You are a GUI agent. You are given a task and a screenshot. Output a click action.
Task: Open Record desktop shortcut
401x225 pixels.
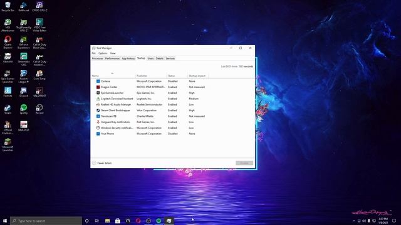click(39, 109)
